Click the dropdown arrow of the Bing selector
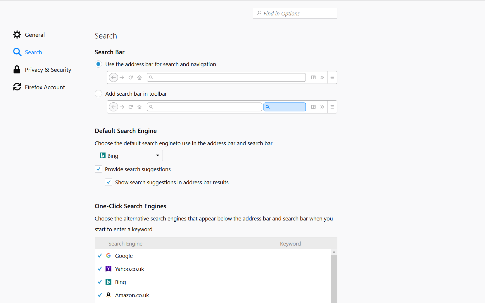485x303 pixels. 158,155
